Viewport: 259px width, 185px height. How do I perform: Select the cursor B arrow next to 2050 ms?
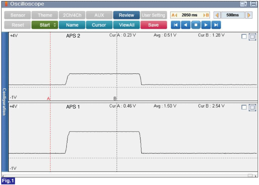click(x=206, y=15)
